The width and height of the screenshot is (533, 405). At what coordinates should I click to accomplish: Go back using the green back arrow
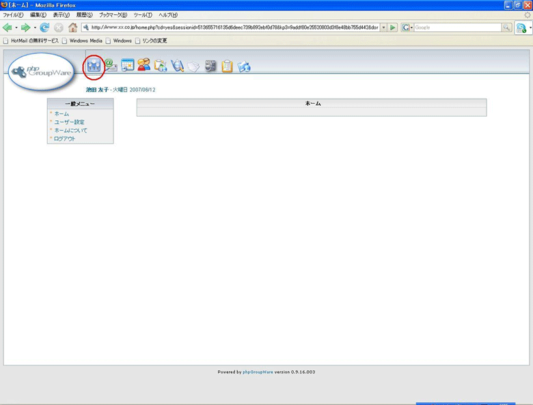coord(8,27)
